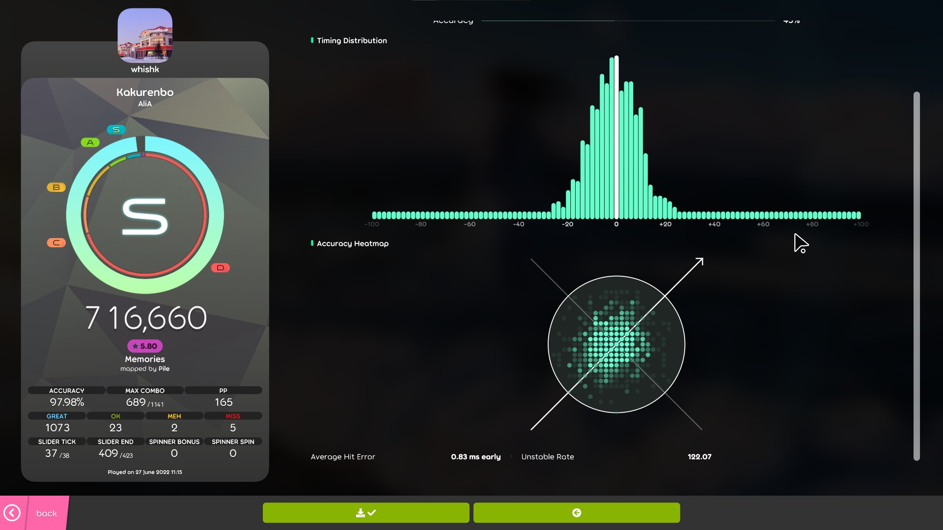Click the 5.80 star rating pill
Viewport: 943px width, 530px height.
(145, 346)
